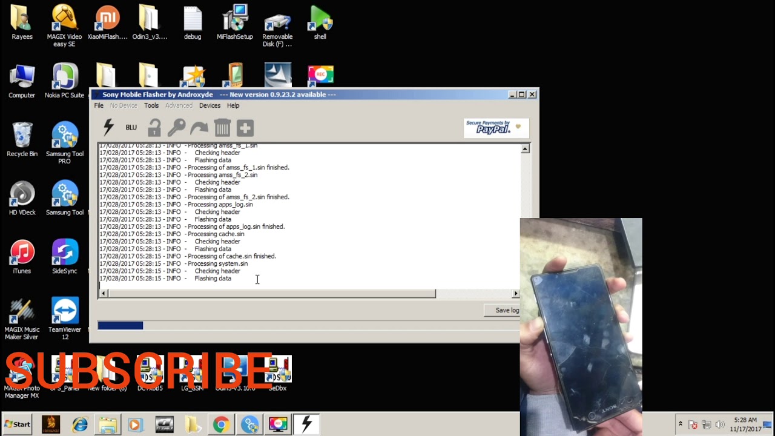Click the Flashtool lightning icon in taskbar

point(306,424)
